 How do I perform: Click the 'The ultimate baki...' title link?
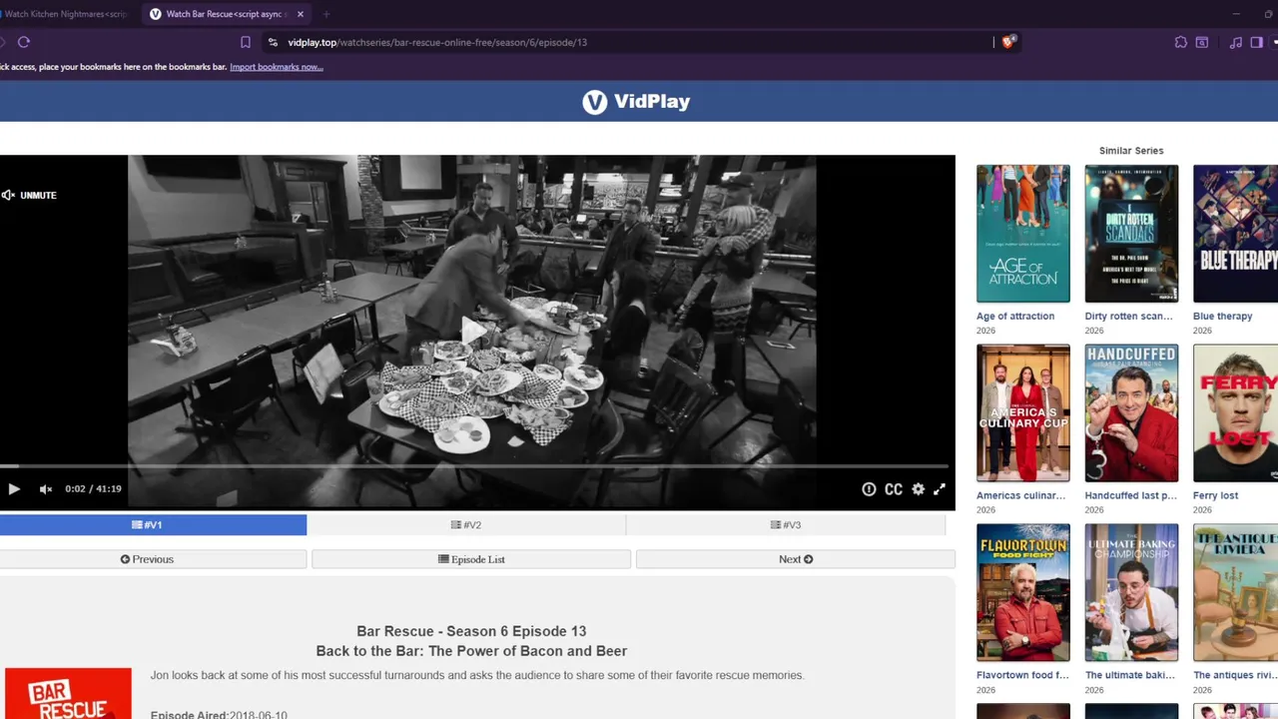[x=1130, y=676]
